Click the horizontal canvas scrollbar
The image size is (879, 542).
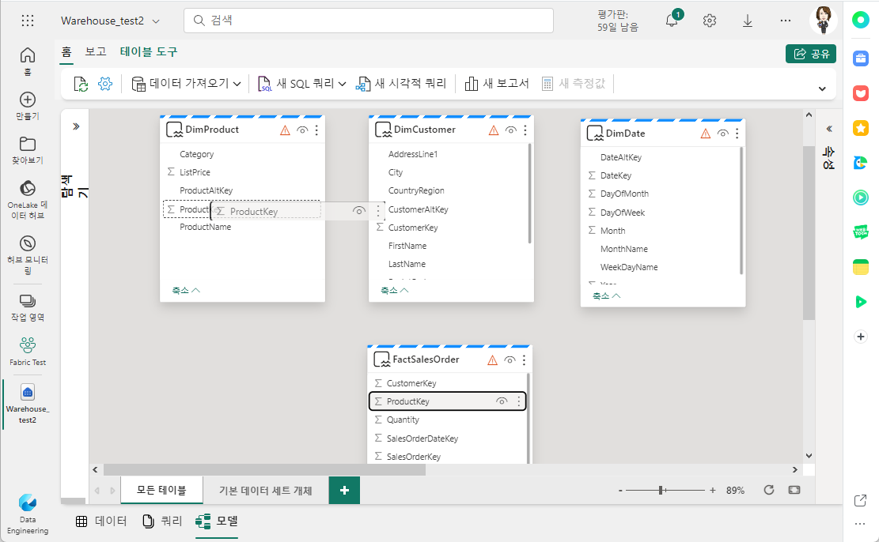(x=264, y=470)
